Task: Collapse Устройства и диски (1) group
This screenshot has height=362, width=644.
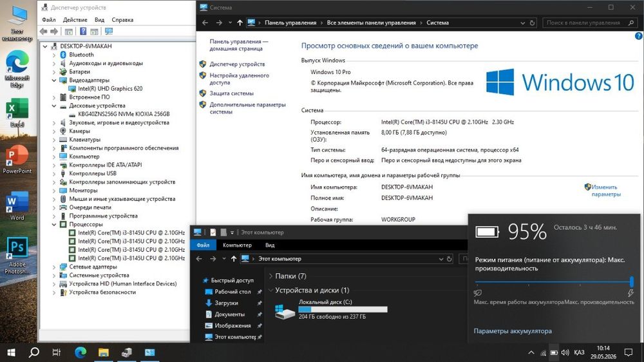Action: [x=270, y=290]
